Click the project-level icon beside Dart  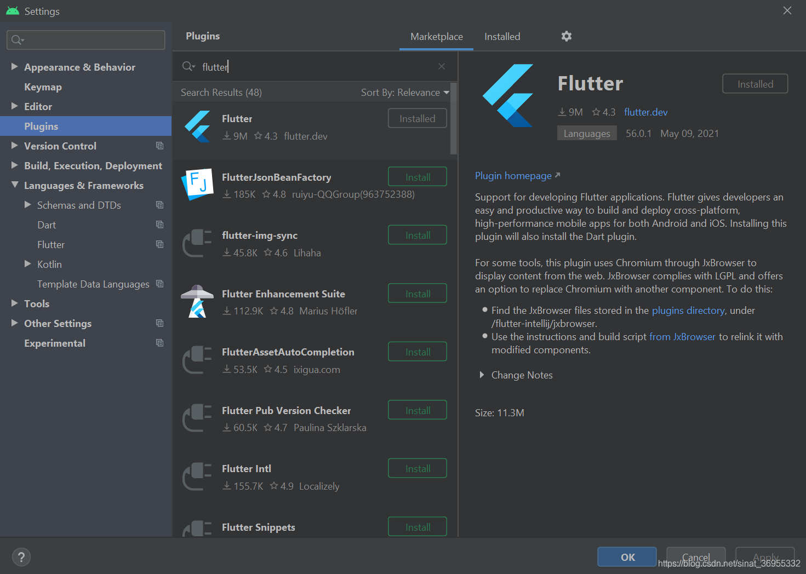(159, 225)
